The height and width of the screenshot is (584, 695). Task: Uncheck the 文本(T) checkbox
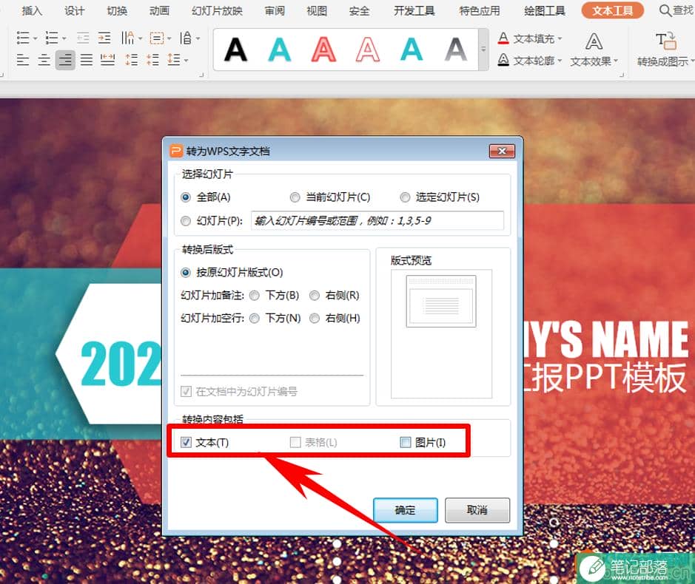(187, 442)
